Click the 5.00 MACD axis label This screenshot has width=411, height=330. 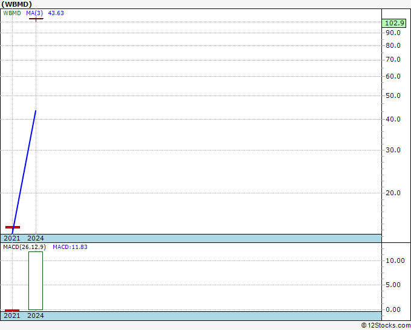pos(393,285)
